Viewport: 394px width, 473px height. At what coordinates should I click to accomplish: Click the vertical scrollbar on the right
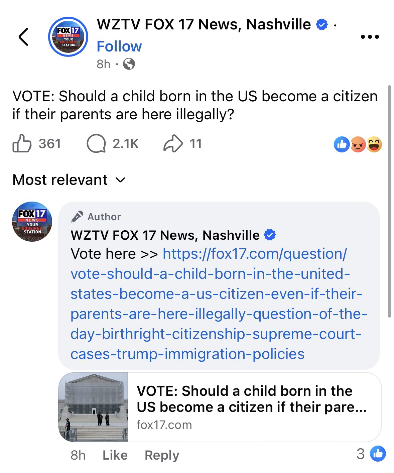tap(389, 201)
